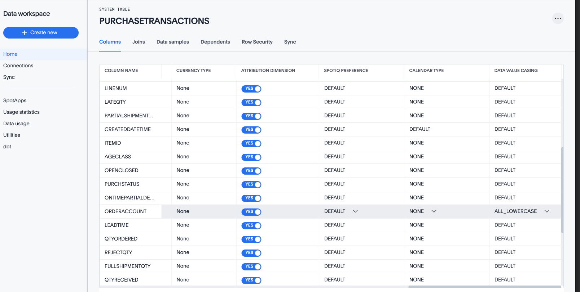Open Connections in the sidebar
This screenshot has height=292, width=580.
pos(18,66)
